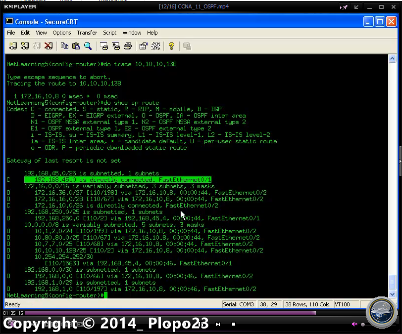Viewport: 402px width, 334px height.
Task: Click the Quick Connect lightning icon
Action: [25, 46]
